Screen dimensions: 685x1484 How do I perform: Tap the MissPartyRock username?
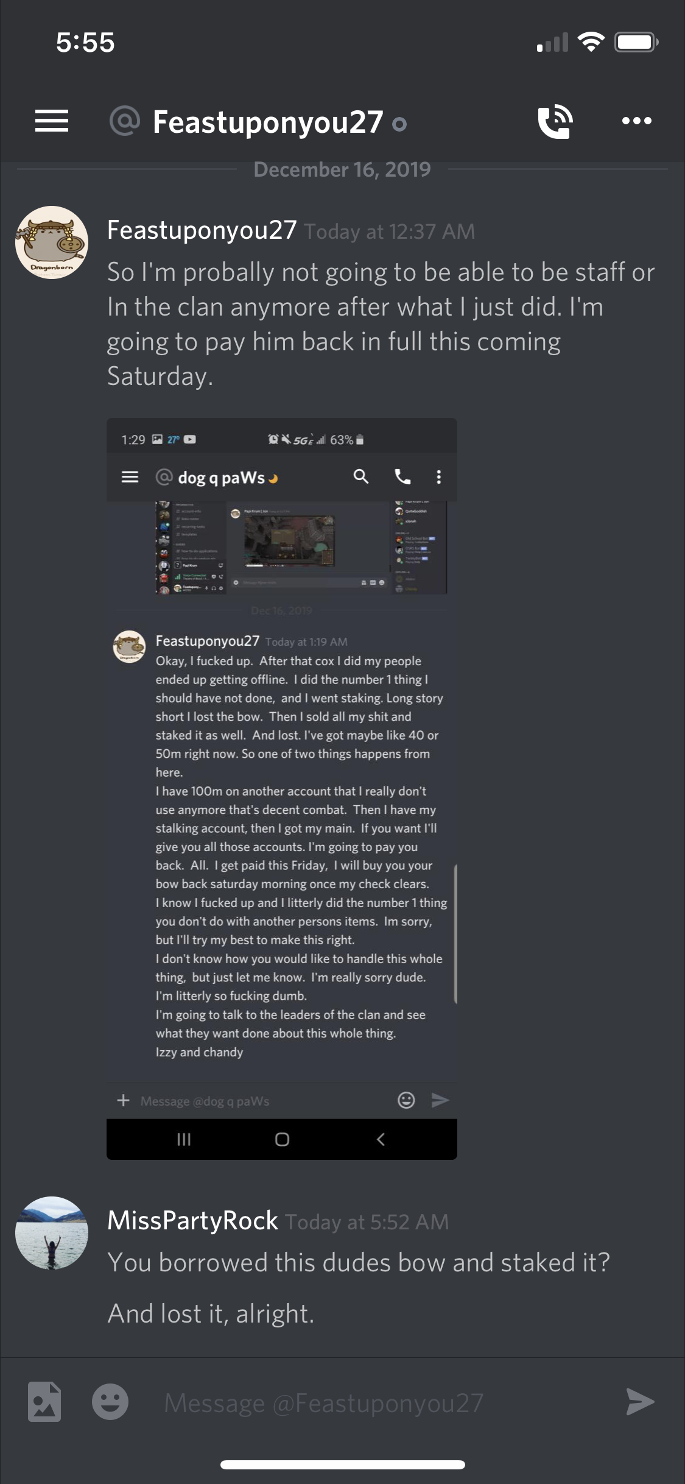click(192, 1221)
